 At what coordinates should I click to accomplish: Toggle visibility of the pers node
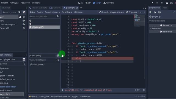coord(24,21)
